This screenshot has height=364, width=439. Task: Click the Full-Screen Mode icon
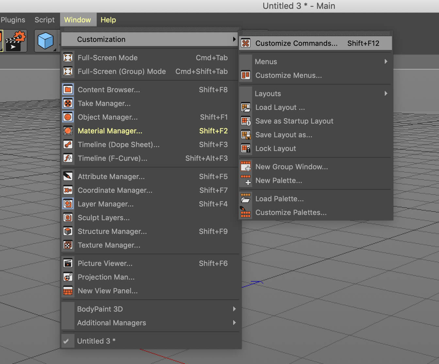pos(68,58)
